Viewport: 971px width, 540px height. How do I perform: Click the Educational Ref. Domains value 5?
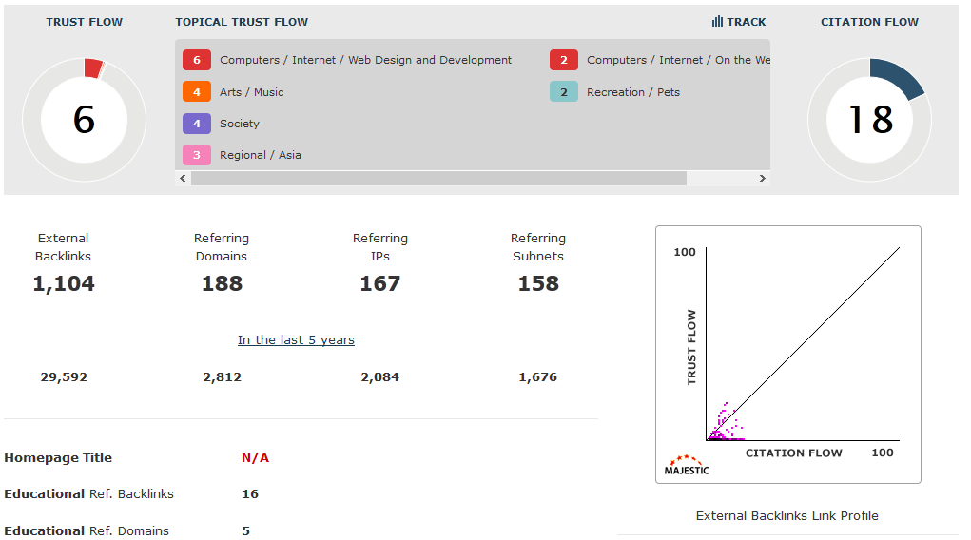pos(246,531)
